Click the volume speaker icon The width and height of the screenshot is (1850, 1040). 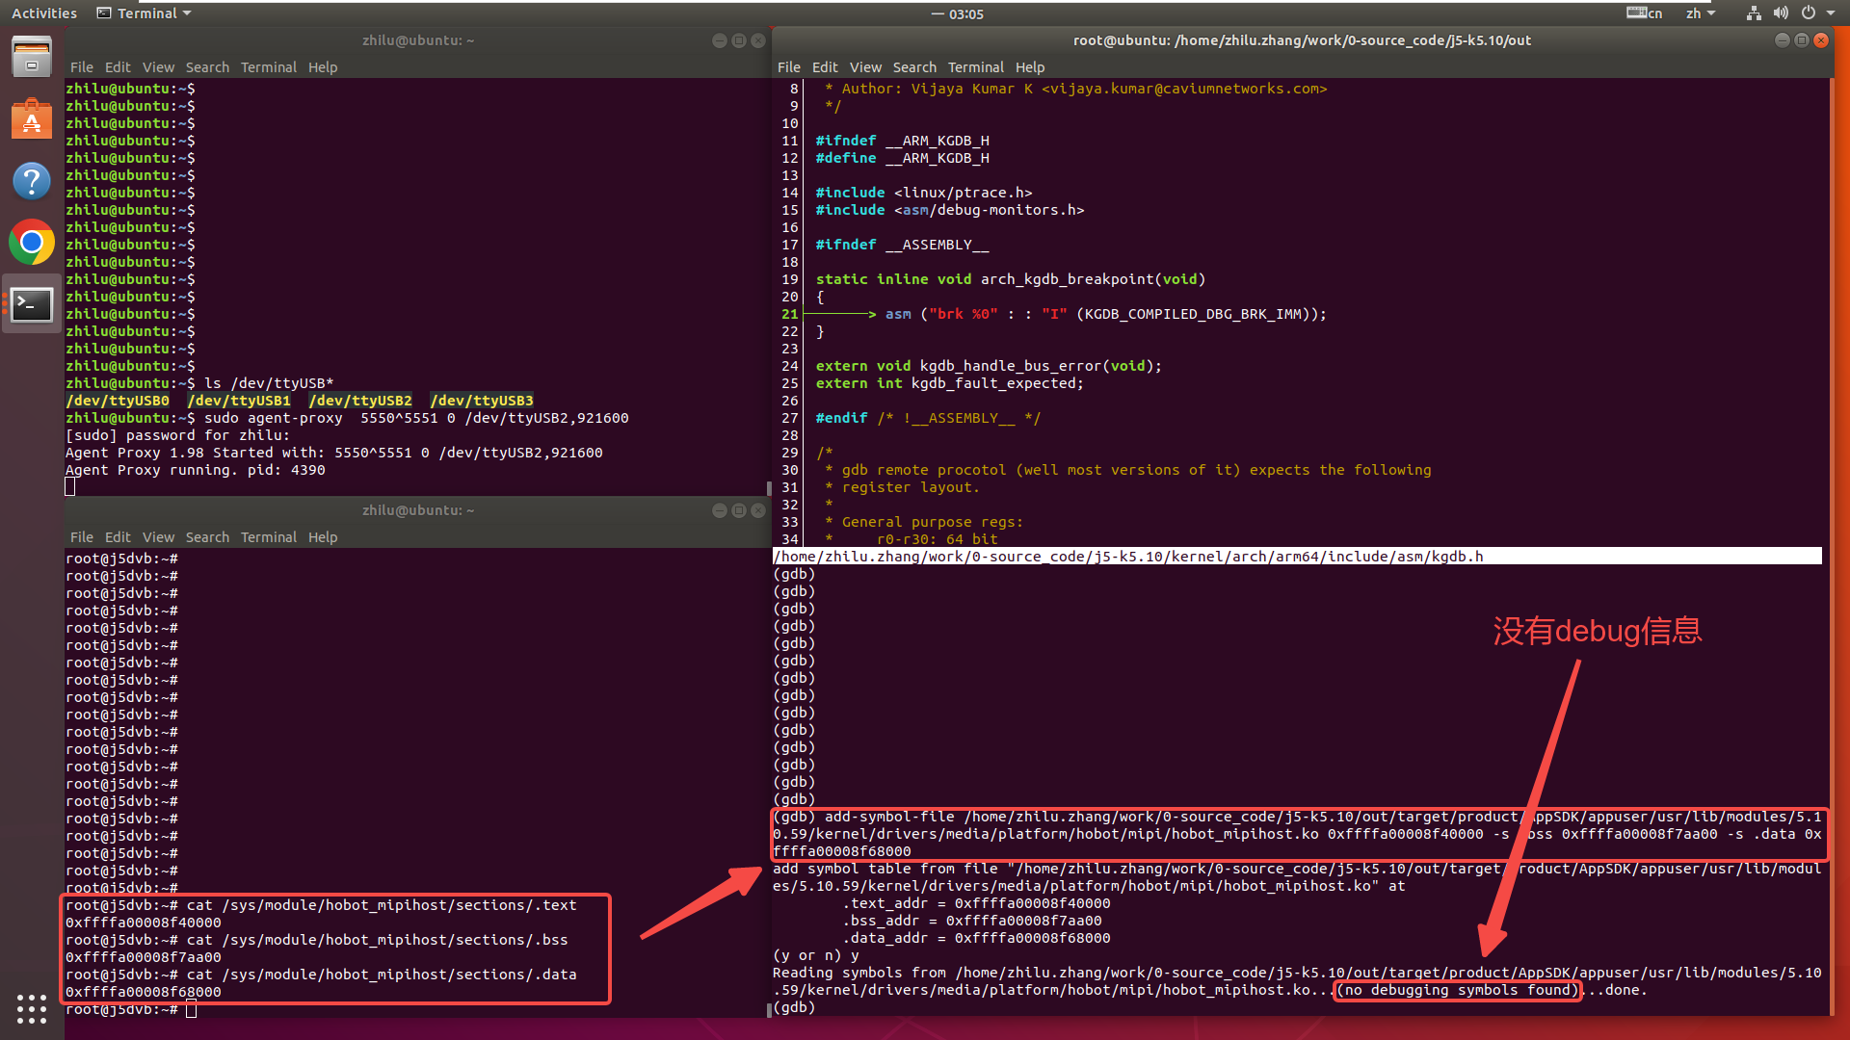click(1781, 13)
